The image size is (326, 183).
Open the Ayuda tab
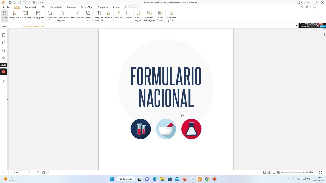(x=116, y=7)
